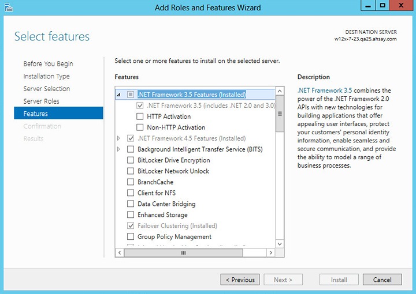This screenshot has height=294, width=416.
Task: Maximize the Add Roles and Features Wizard window
Action: [x=382, y=6]
